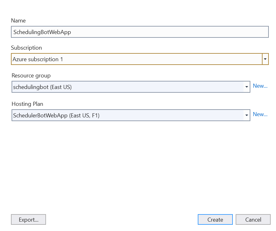Click New... link beside Resource group
The image size is (276, 231).
(x=260, y=86)
